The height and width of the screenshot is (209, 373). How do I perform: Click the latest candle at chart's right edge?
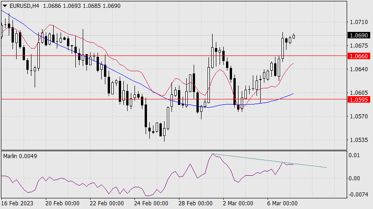coord(294,36)
